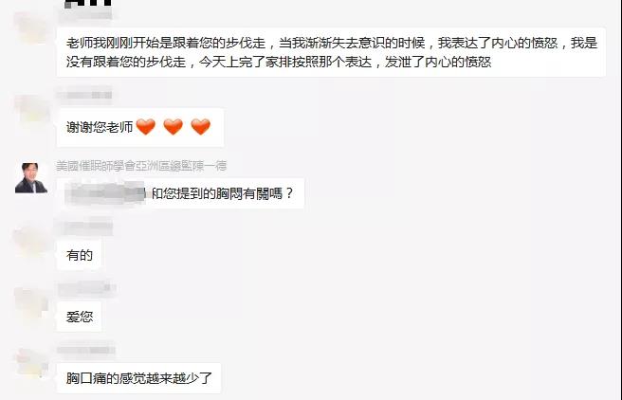Select the 谢谢您老师 message bubble
The image size is (622, 400).
tap(140, 127)
